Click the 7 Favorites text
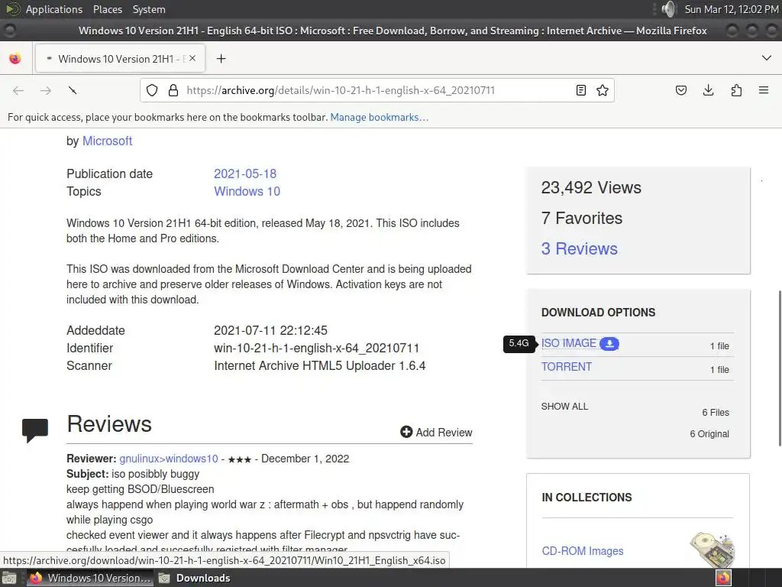Viewport: 782px width, 587px height. tap(581, 218)
